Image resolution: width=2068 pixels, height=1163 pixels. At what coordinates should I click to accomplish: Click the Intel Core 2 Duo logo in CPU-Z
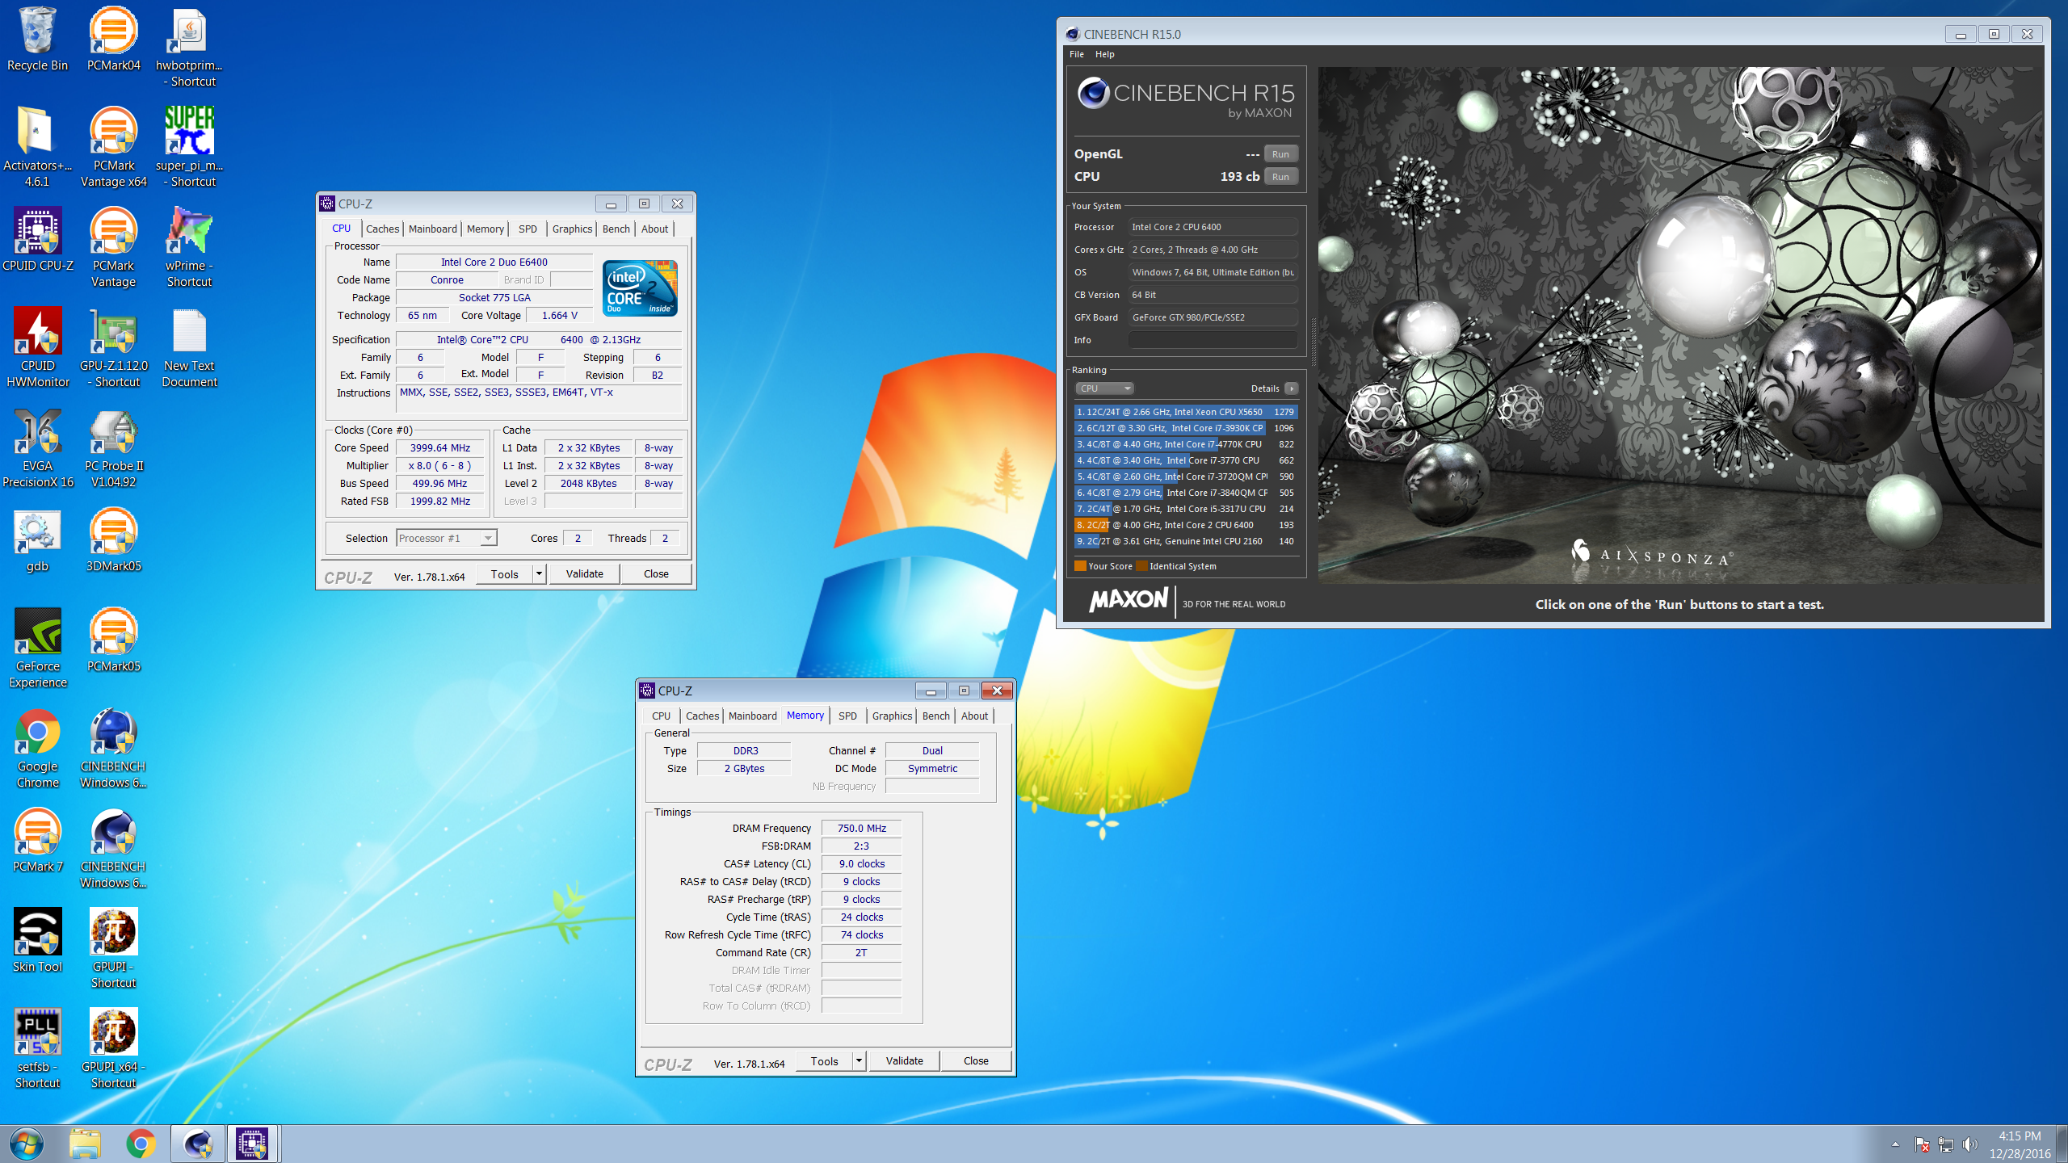[641, 288]
